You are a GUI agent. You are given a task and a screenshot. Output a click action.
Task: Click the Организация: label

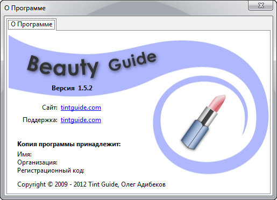coord(38,162)
